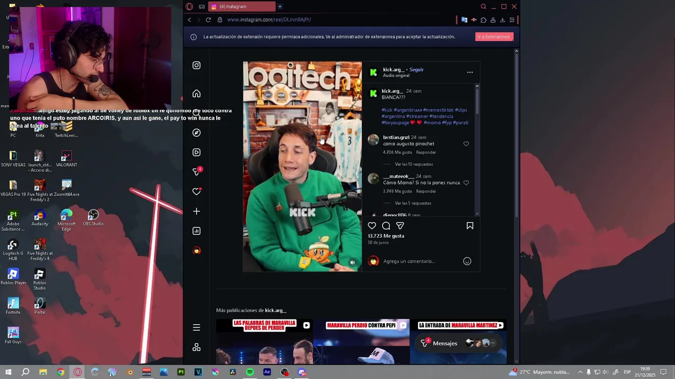Screen dimensions: 675x379
Task: View '13.723 Me gusta' likes list
Action: 386,236
